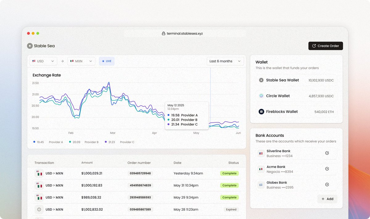Click the Stable Sea Wallet icon
The height and width of the screenshot is (219, 370).
261,80
